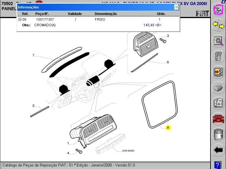Tick the checkbox for Ref. 08
This screenshot has width=226, height=169.
(20, 19)
